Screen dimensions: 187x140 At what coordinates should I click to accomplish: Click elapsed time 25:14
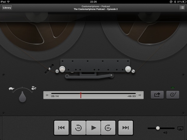[x=55, y=96]
